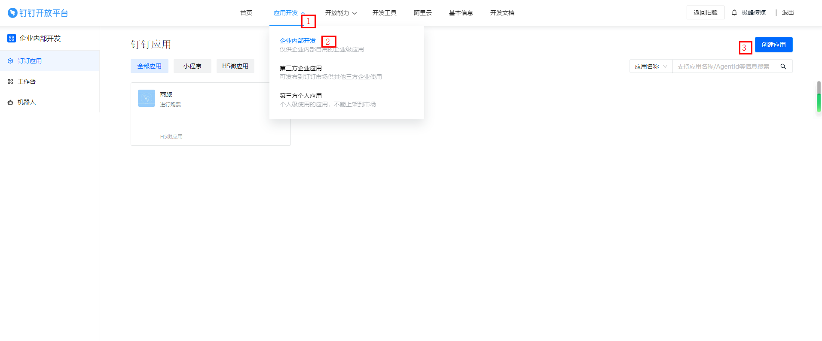Go to 阿里云 in the top navigation
The height and width of the screenshot is (341, 822).
pos(423,13)
